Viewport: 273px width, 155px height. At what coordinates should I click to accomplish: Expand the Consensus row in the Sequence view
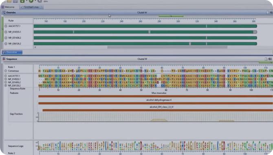(x=6, y=71)
